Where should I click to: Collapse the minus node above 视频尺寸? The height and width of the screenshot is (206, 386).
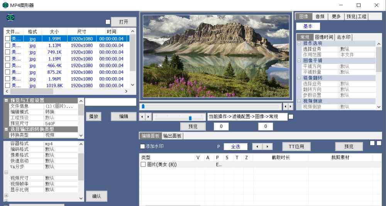pos(6,172)
